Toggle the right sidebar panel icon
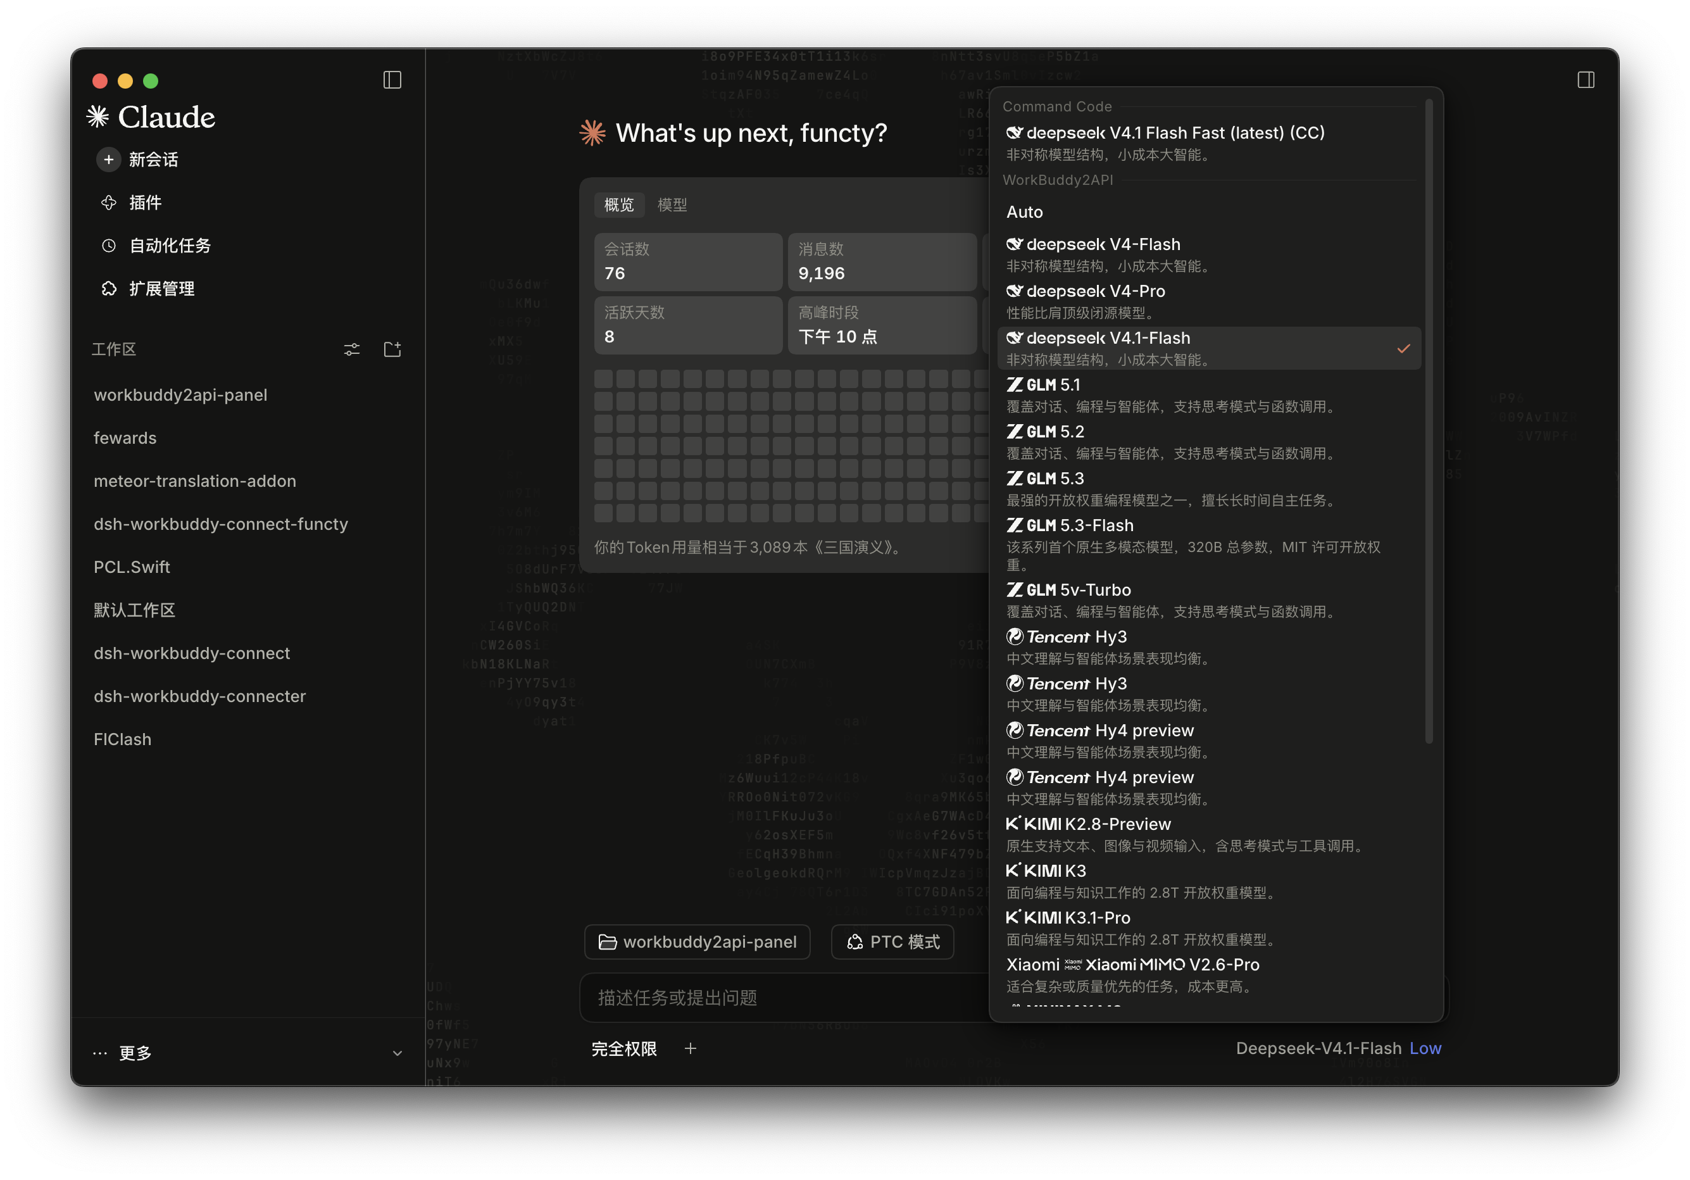This screenshot has width=1690, height=1180. coord(1586,80)
